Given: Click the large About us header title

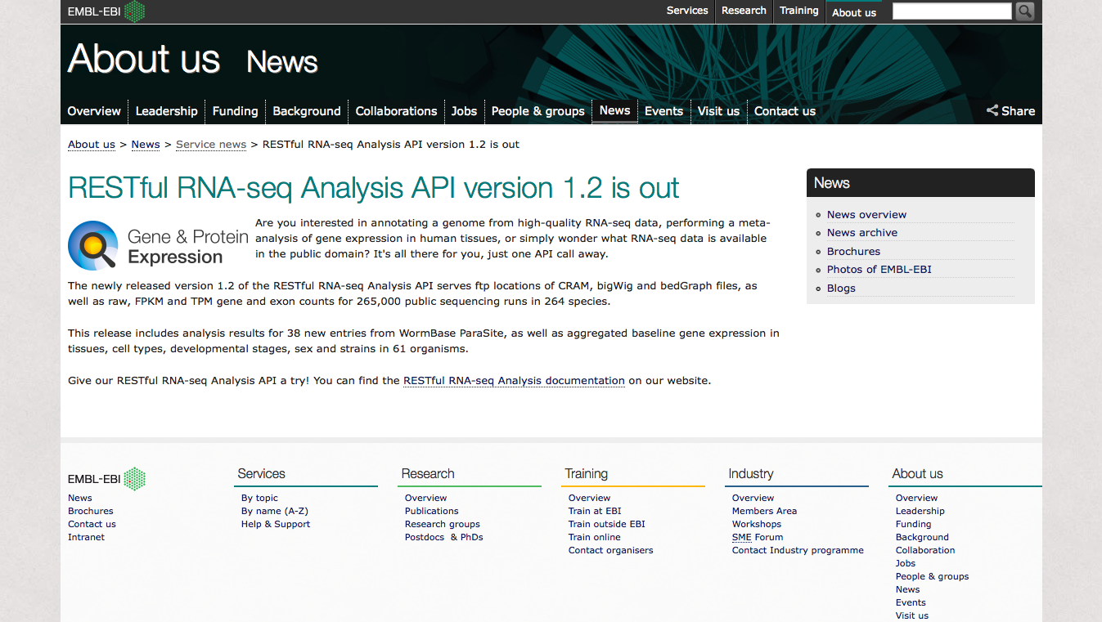Looking at the screenshot, I should coord(144,59).
